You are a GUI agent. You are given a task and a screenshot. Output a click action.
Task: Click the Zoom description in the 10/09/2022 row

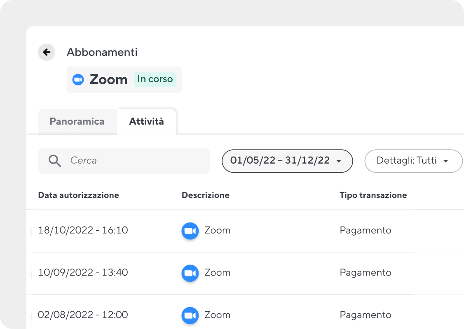click(218, 273)
